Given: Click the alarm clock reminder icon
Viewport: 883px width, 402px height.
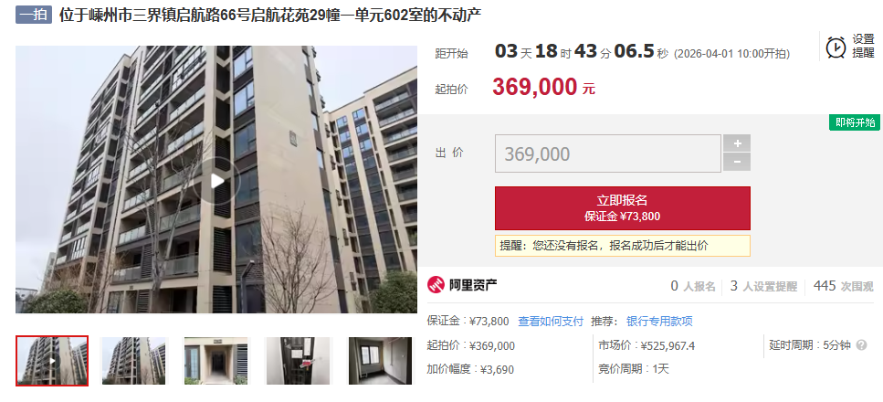Looking at the screenshot, I should pyautogui.click(x=836, y=47).
